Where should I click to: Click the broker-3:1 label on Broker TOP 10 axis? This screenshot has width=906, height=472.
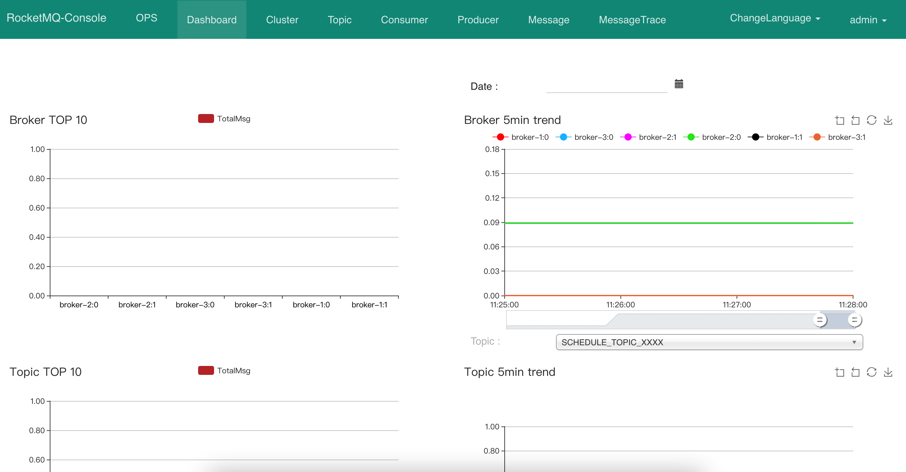click(253, 304)
